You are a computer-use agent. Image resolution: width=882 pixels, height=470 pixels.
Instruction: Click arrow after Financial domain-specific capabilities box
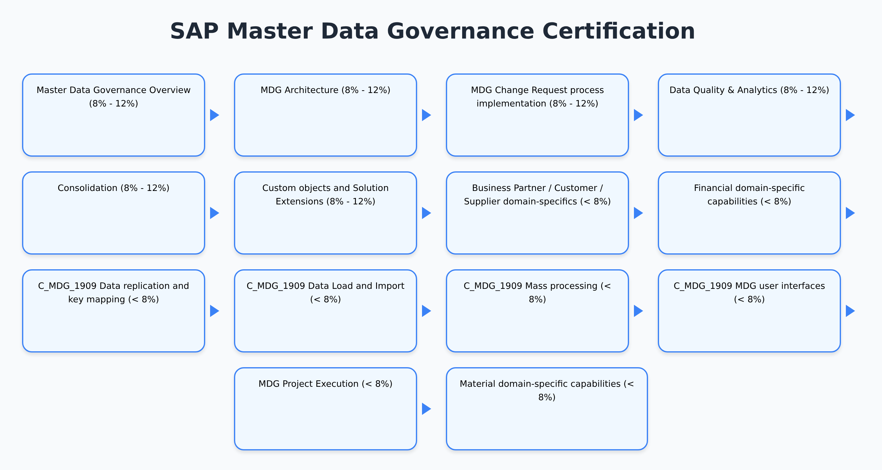pyautogui.click(x=850, y=213)
